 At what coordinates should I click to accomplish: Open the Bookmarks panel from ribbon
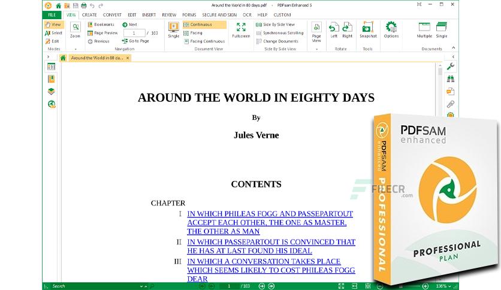click(x=101, y=25)
